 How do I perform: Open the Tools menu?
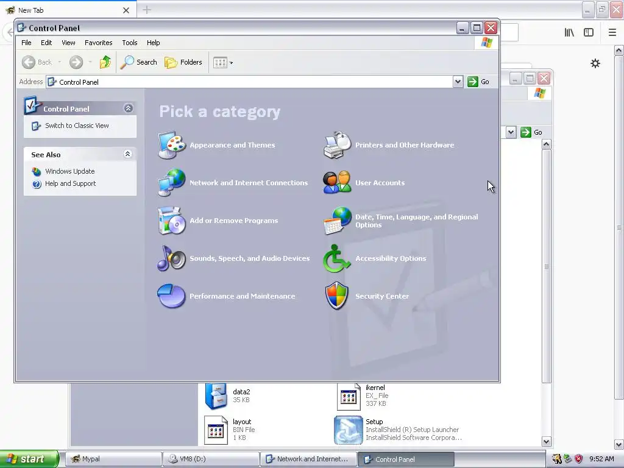(x=130, y=43)
